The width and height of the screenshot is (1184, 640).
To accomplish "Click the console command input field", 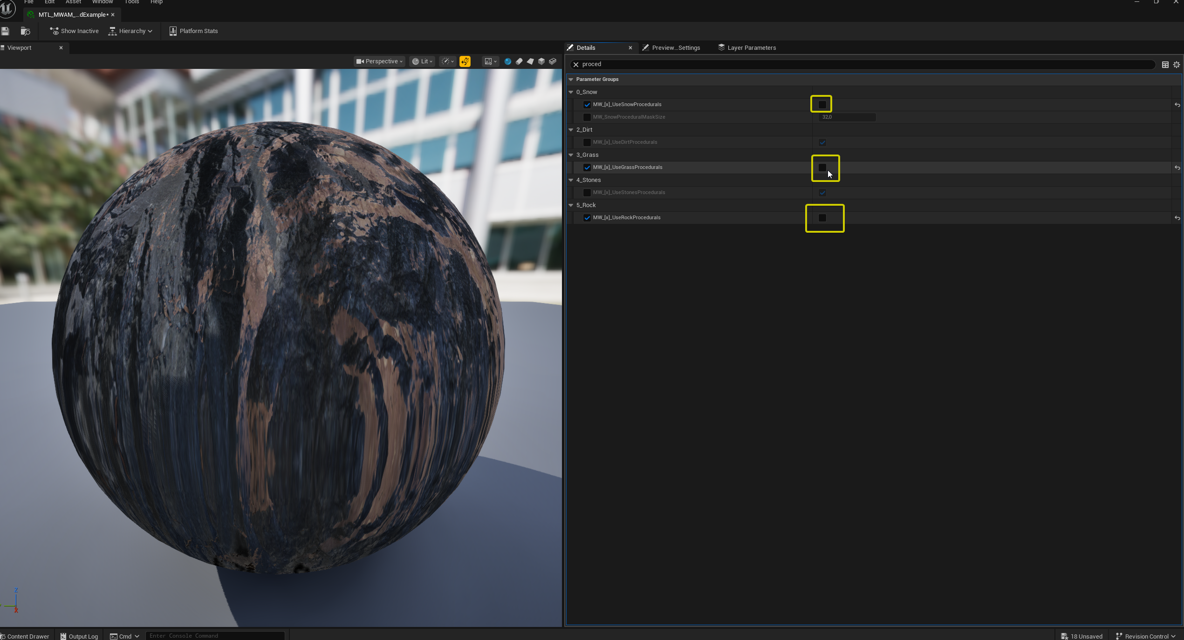I will (214, 636).
